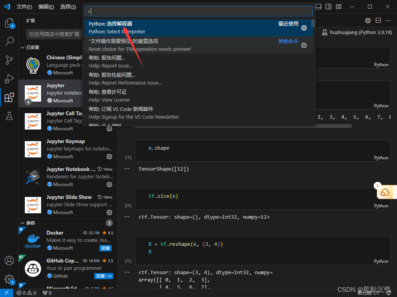Click the command palette input field

pyautogui.click(x=199, y=11)
